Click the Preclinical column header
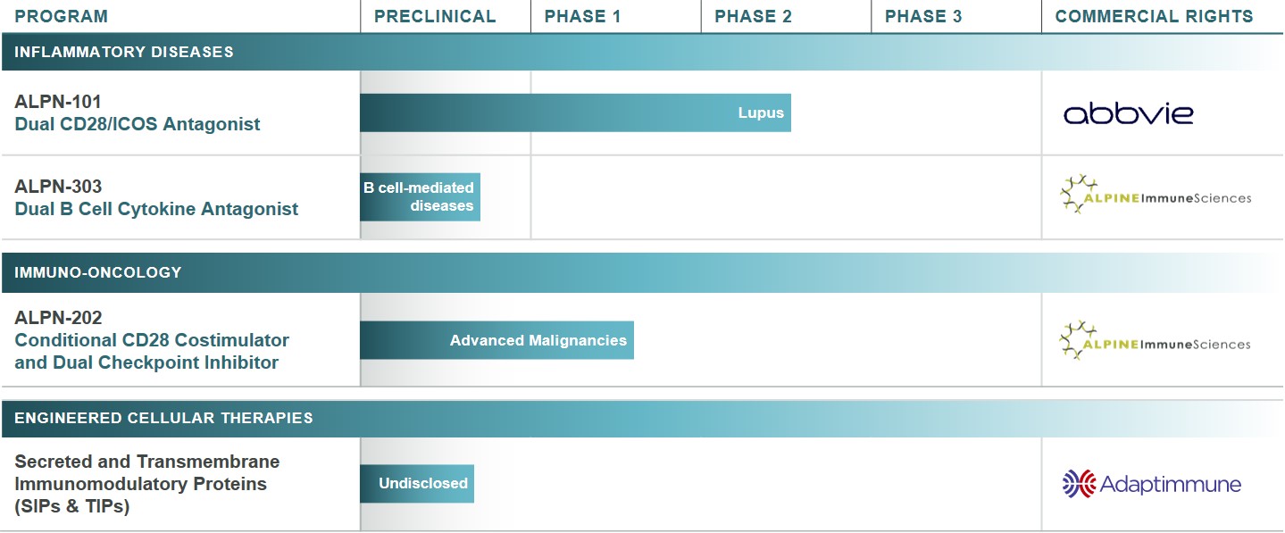 (x=435, y=17)
